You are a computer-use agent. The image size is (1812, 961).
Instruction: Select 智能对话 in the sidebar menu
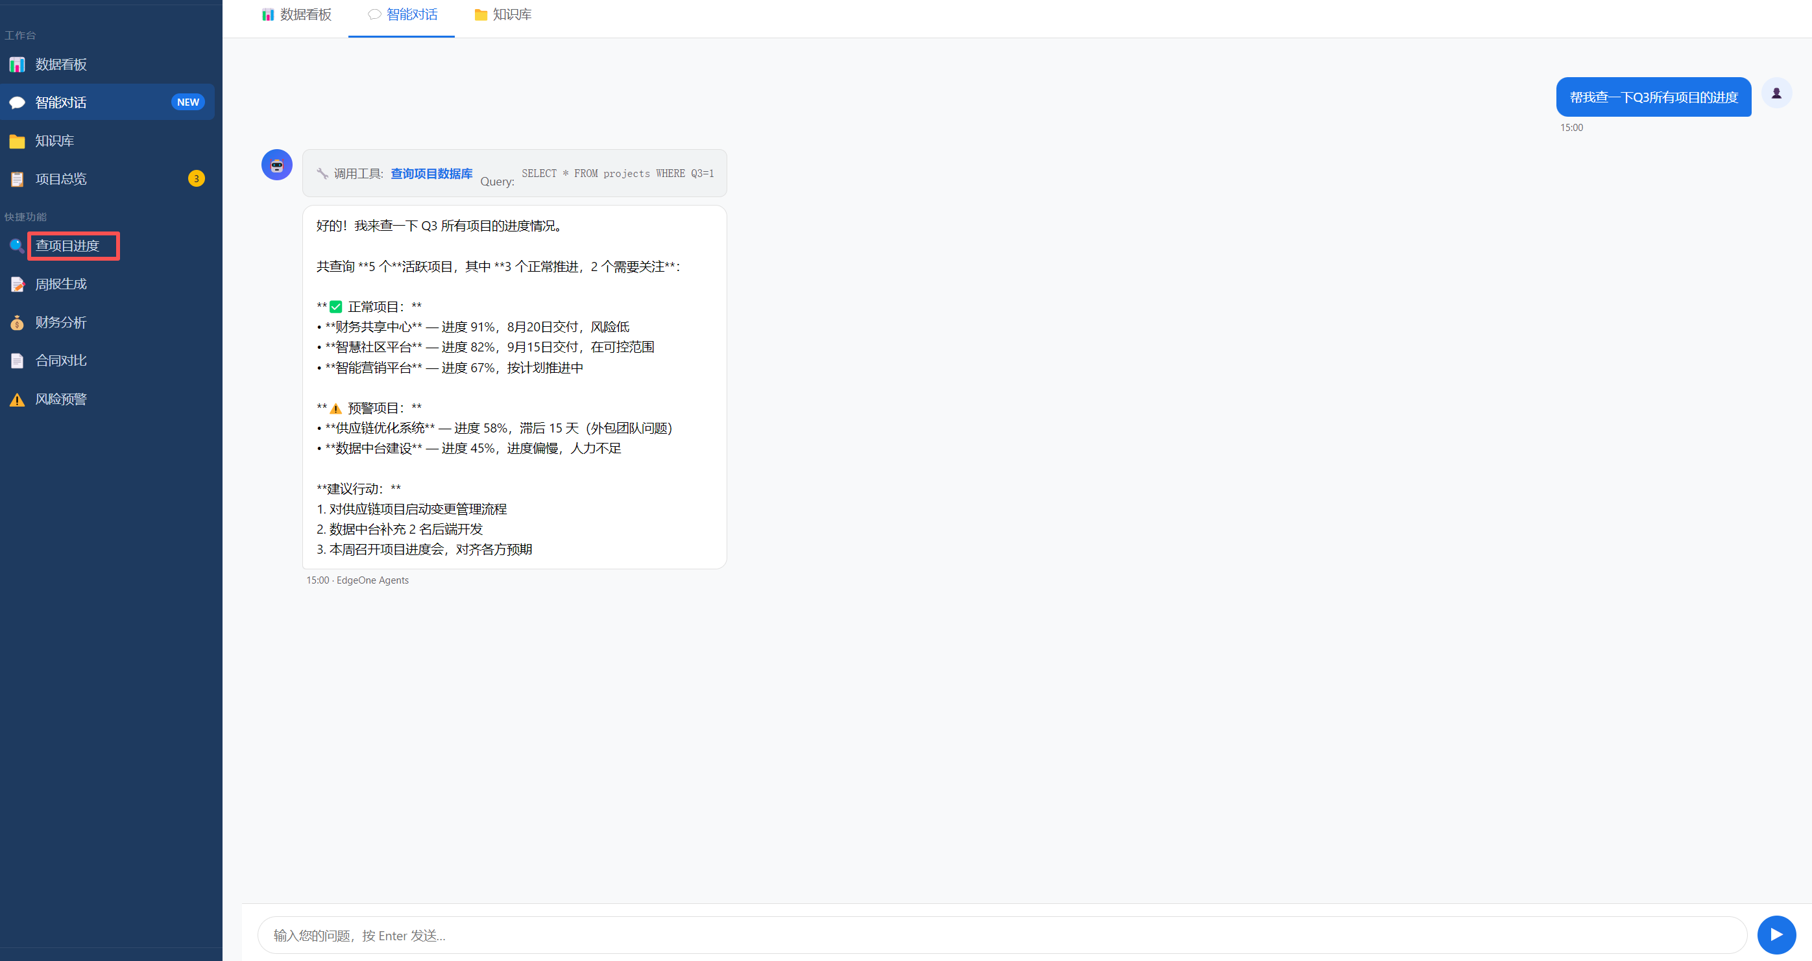107,102
